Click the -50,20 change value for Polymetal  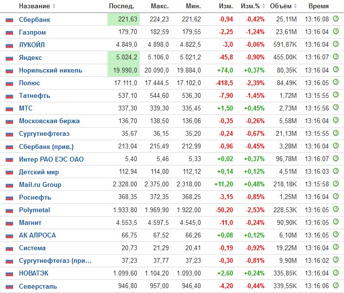(224, 210)
